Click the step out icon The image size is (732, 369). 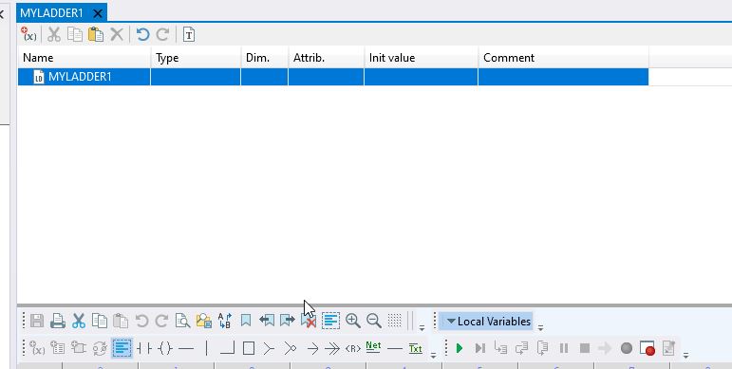pos(542,348)
